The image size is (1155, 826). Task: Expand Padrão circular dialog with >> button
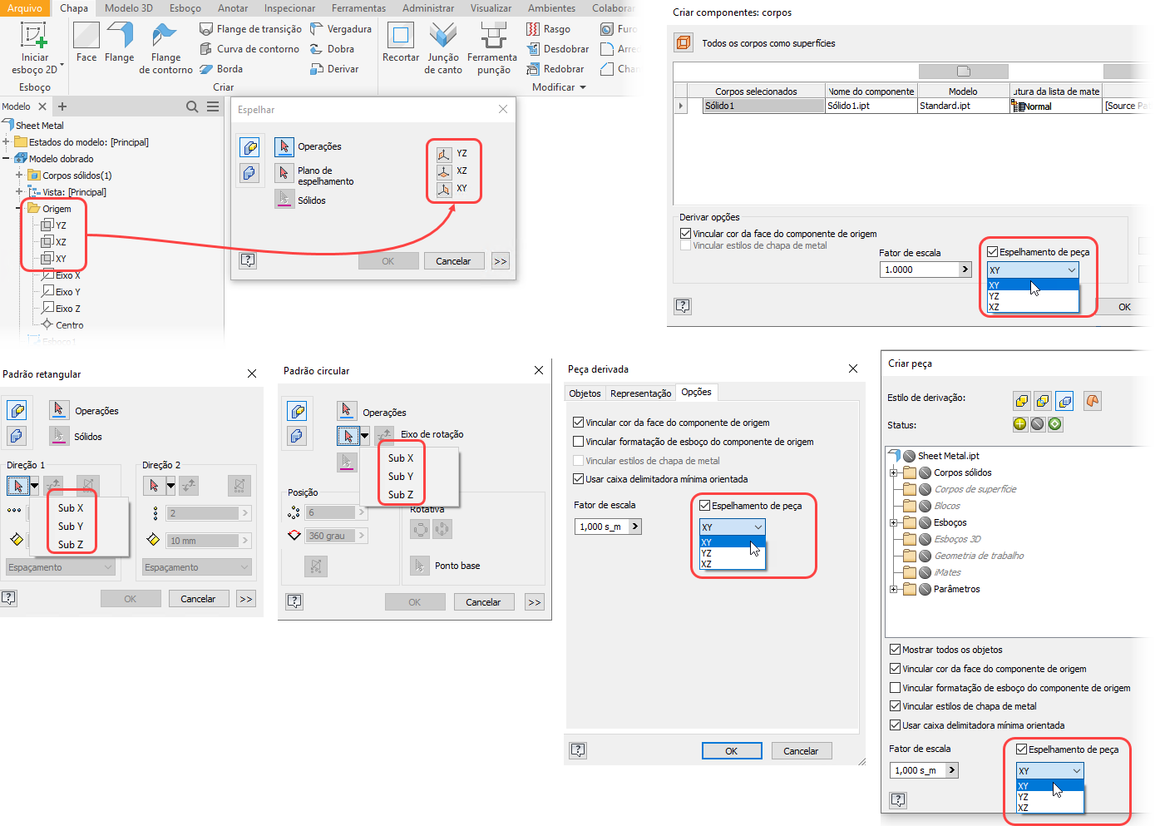pyautogui.click(x=535, y=602)
